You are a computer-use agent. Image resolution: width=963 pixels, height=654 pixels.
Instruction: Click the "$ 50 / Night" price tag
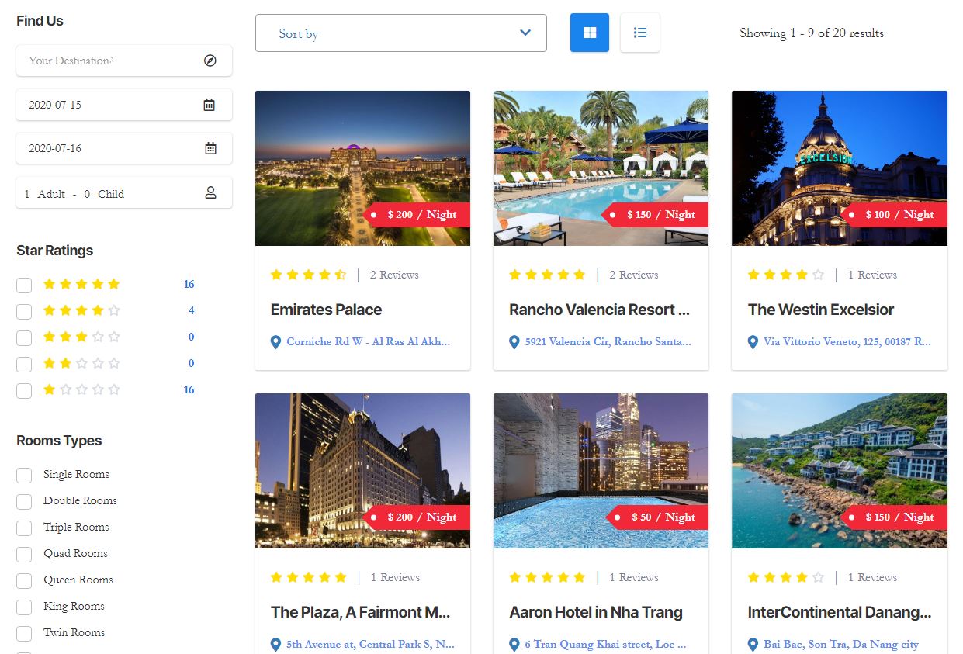[x=657, y=517]
